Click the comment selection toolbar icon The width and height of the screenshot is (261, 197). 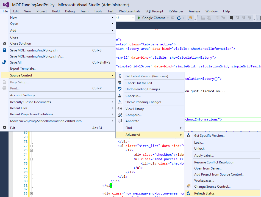pyautogui.click(x=217, y=18)
